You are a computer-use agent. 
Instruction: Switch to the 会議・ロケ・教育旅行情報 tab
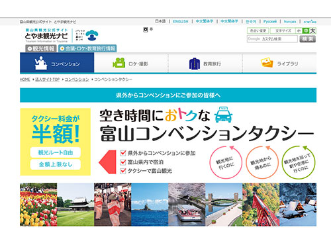point(87,48)
